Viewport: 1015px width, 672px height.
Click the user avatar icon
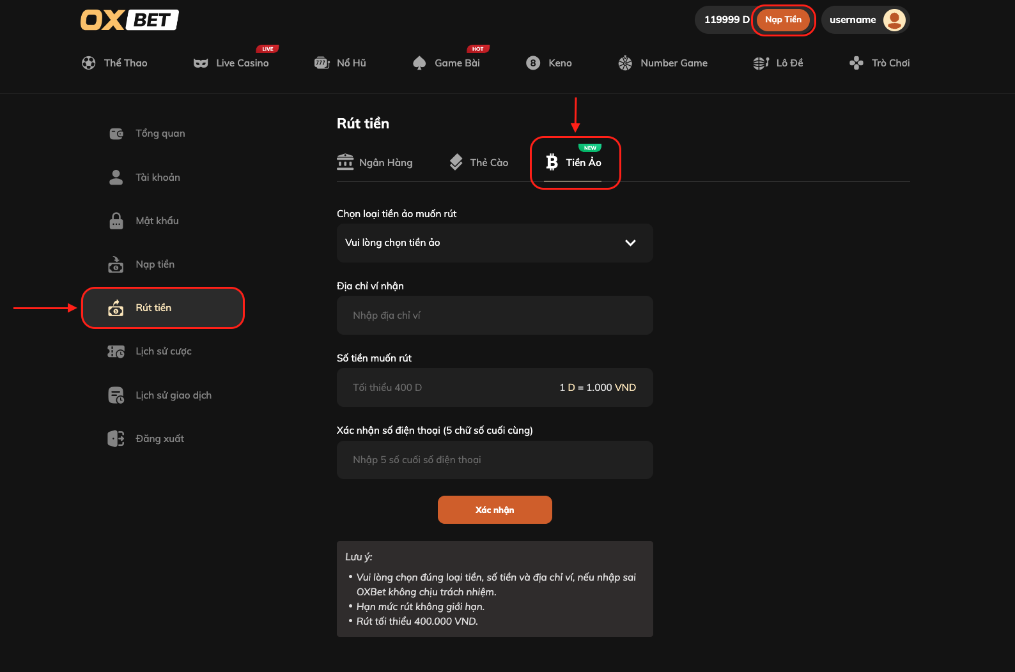[894, 20]
